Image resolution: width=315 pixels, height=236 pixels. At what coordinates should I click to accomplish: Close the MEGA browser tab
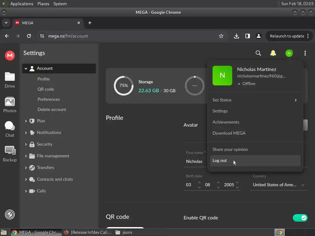pyautogui.click(x=79, y=23)
